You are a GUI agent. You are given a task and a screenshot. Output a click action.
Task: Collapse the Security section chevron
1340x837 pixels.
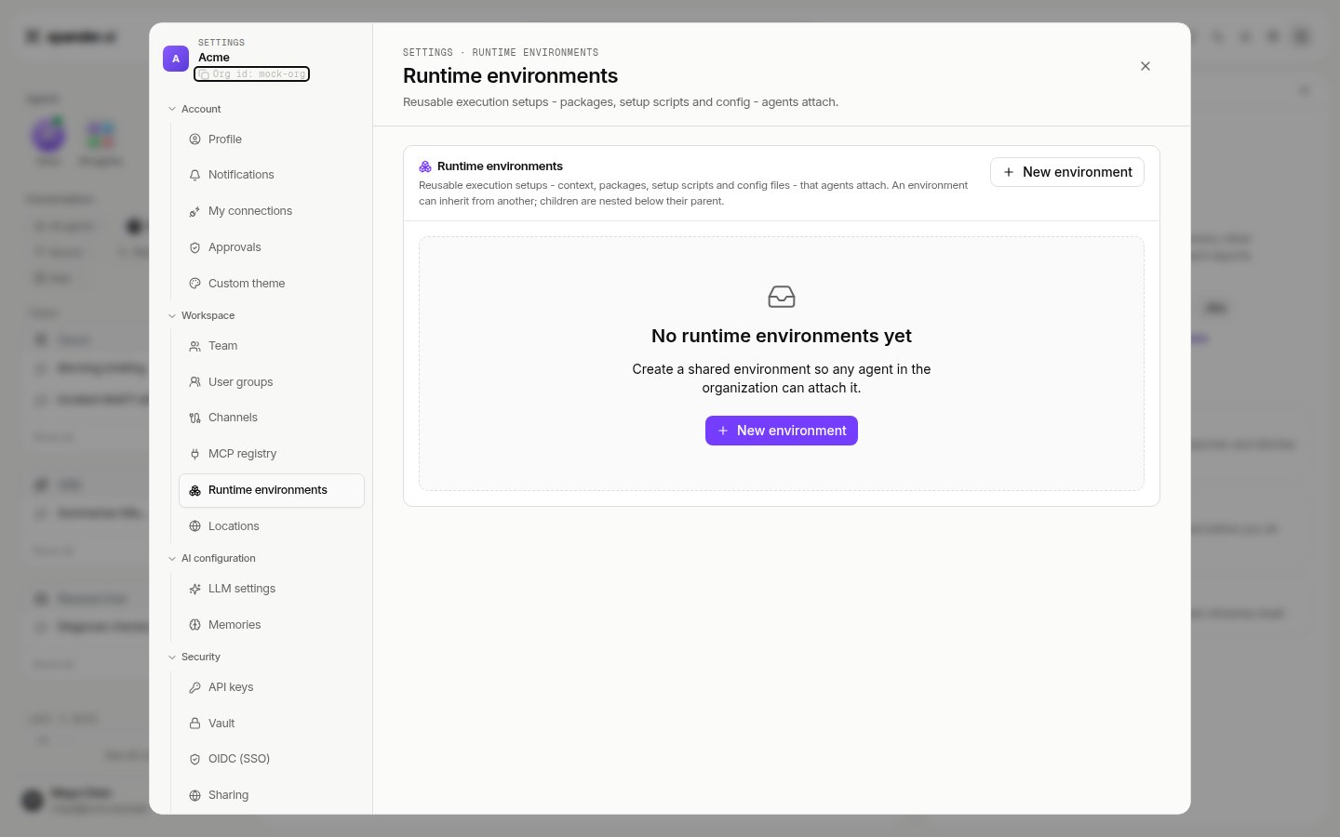point(172,657)
